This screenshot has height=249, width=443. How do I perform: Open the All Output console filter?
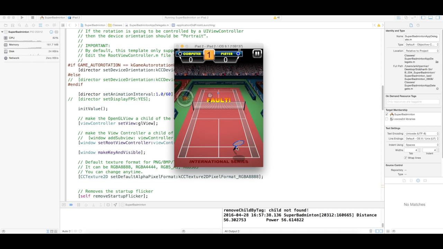pyautogui.click(x=232, y=231)
